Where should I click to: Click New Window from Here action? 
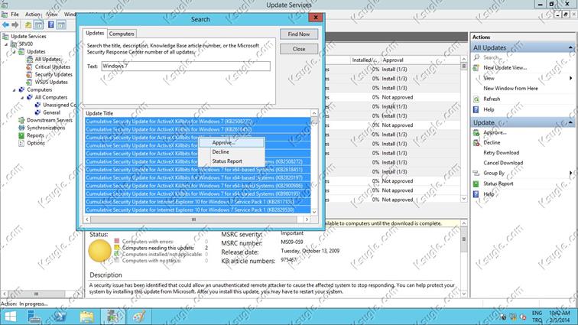511,89
